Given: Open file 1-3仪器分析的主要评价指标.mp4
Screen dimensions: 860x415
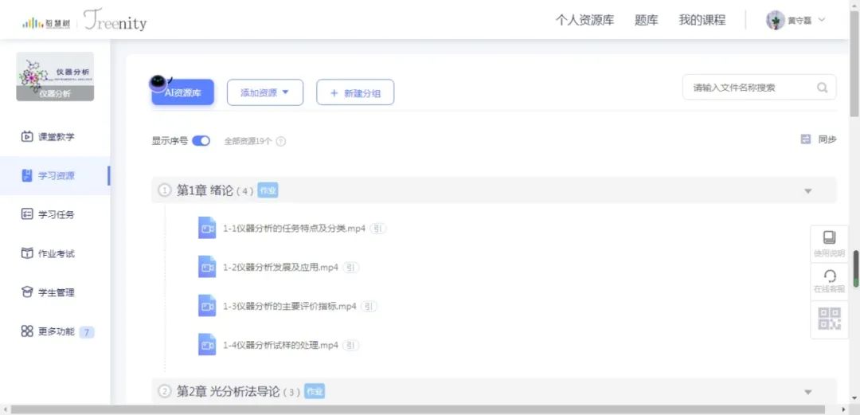Looking at the screenshot, I should (290, 307).
